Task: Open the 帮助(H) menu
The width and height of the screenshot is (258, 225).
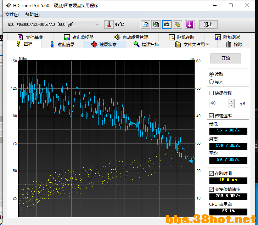Action: (32, 15)
